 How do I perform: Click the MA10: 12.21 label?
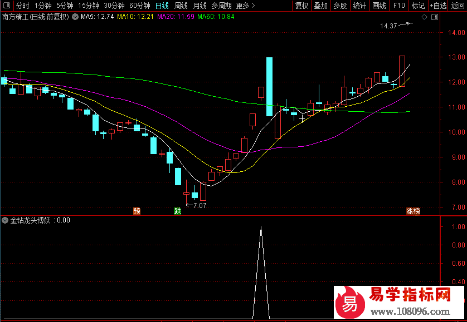click(x=135, y=17)
